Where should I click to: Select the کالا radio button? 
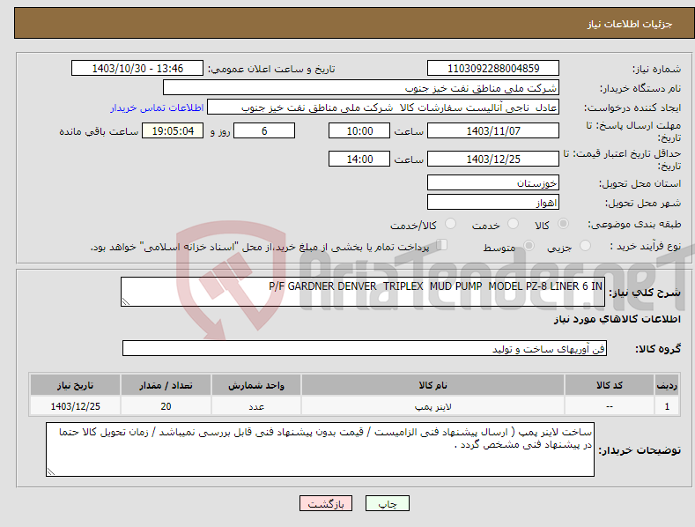pyautogui.click(x=564, y=224)
